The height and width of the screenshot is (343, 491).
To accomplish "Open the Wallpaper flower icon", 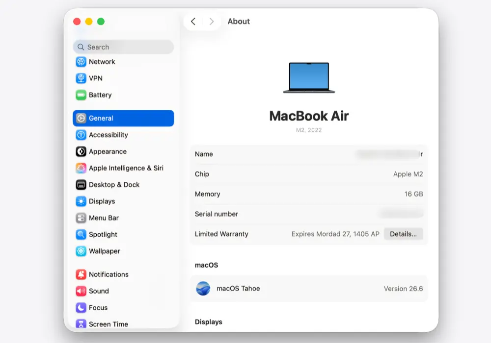I will (81, 251).
